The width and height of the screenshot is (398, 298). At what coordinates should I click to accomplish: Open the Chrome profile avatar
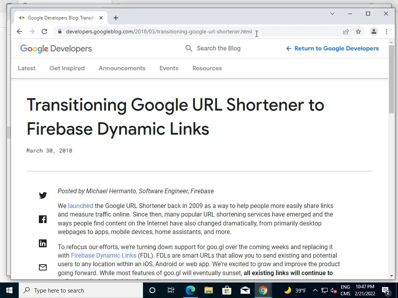374,31
